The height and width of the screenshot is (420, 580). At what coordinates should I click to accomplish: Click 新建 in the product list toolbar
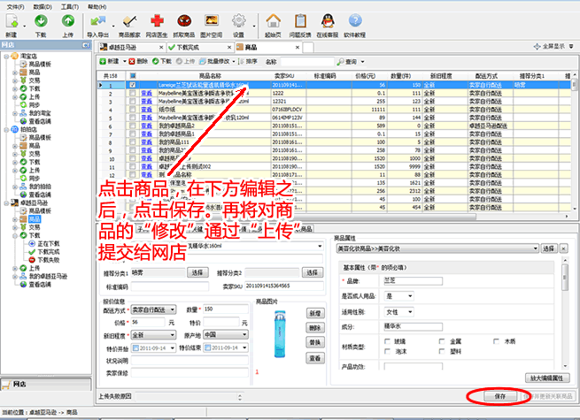click(110, 61)
